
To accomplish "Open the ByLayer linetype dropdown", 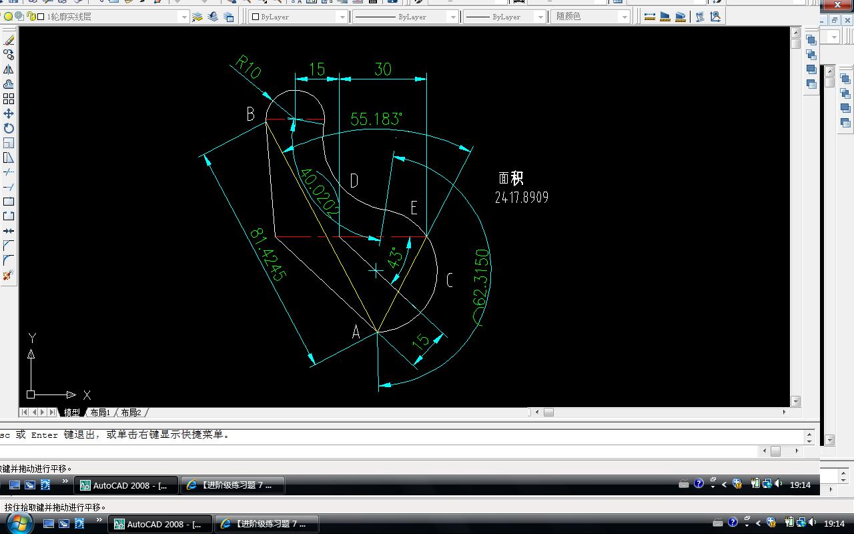I will [x=453, y=17].
